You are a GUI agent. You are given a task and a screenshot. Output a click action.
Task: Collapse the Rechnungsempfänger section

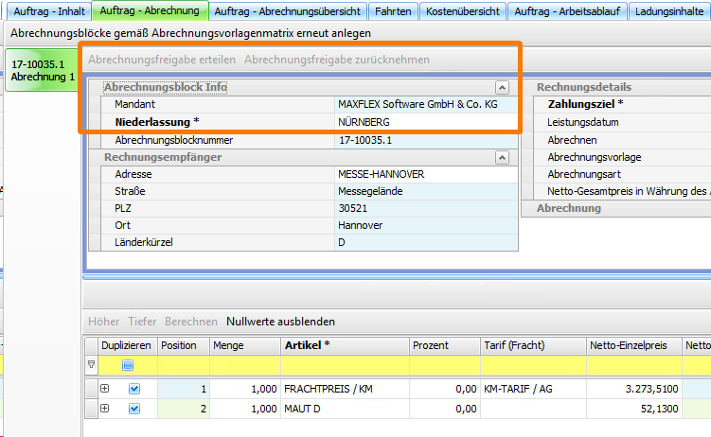pos(503,157)
